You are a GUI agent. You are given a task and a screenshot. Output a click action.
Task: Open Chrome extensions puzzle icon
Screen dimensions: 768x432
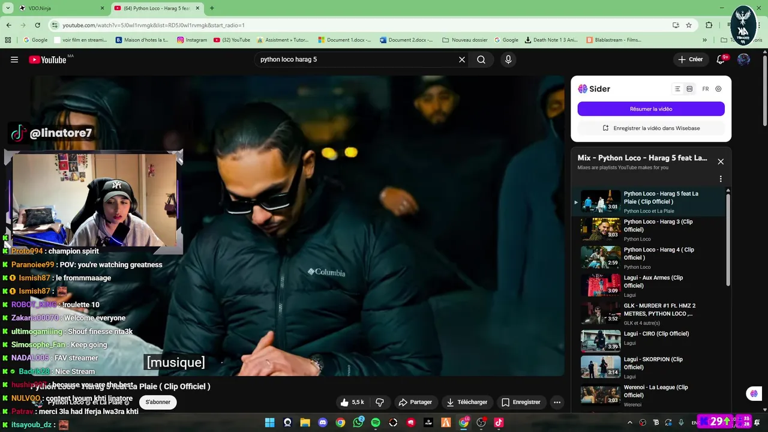click(709, 25)
